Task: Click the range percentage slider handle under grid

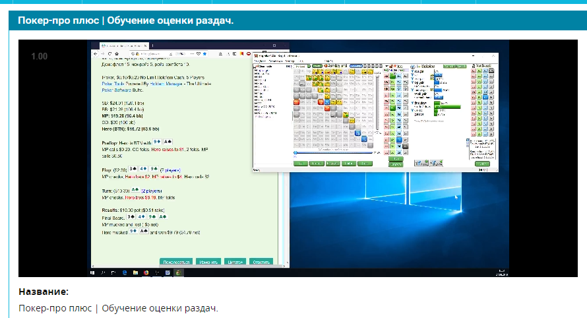Action: tap(295, 153)
